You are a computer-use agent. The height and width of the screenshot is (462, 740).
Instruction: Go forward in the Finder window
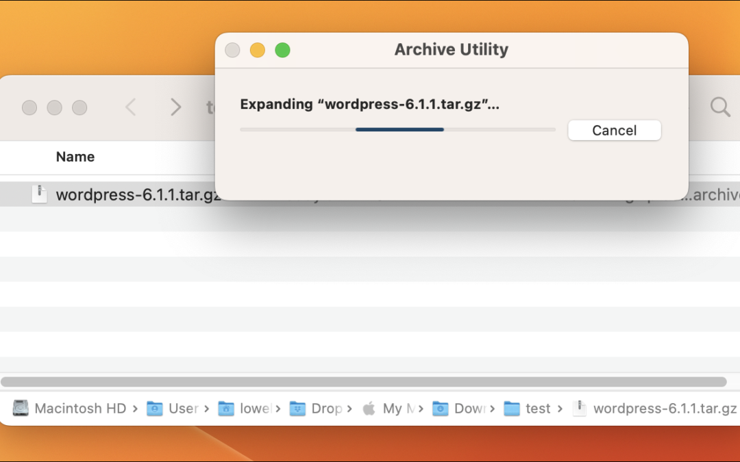click(175, 107)
